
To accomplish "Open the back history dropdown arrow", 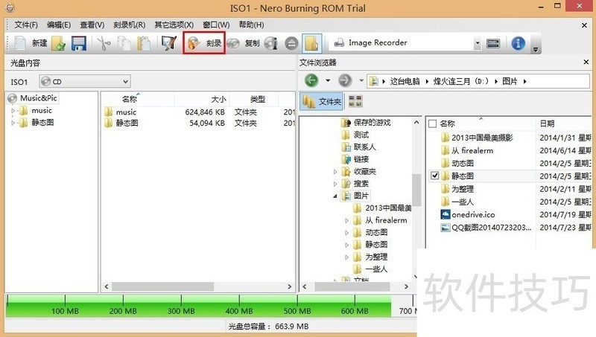I will pyautogui.click(x=328, y=80).
